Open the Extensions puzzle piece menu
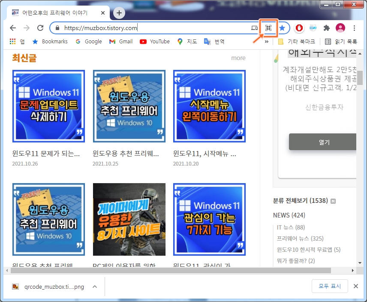 [327, 28]
